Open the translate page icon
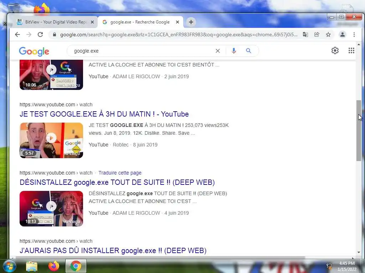This screenshot has width=365, height=273. [x=305, y=34]
